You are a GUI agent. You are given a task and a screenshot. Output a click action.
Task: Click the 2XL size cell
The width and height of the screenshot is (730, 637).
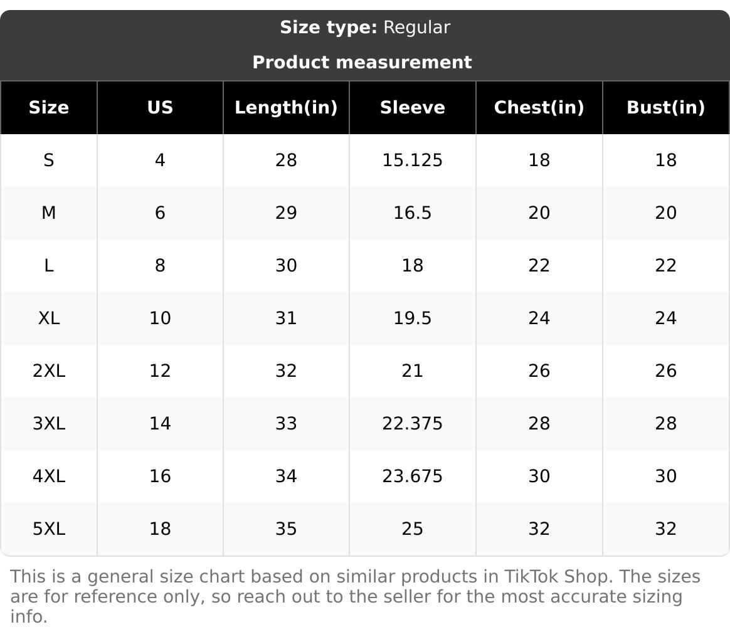tap(48, 371)
